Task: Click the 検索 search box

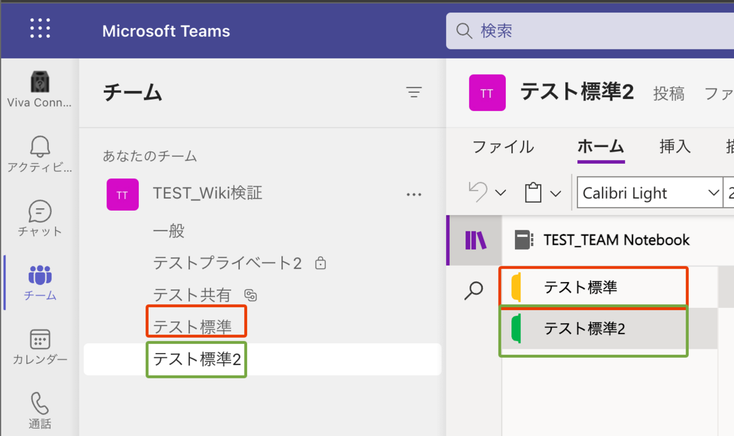Action: [587, 31]
